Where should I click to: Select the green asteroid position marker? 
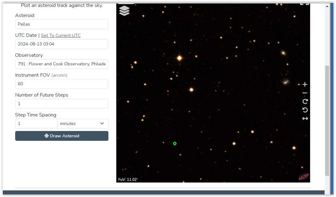175,143
